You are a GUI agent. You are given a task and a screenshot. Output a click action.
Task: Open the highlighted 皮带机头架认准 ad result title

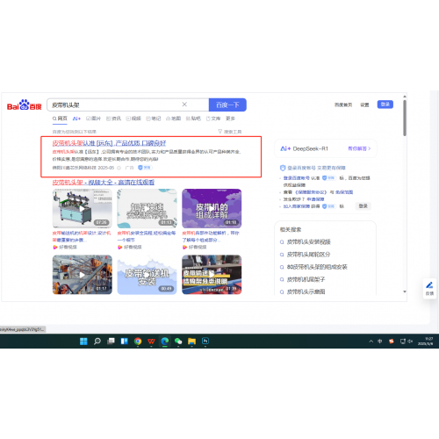[109, 143]
